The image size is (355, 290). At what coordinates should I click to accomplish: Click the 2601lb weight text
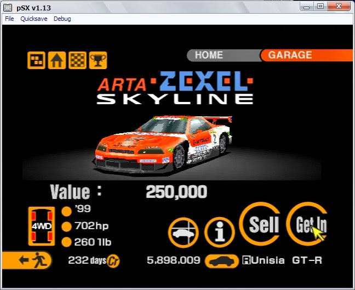click(93, 242)
